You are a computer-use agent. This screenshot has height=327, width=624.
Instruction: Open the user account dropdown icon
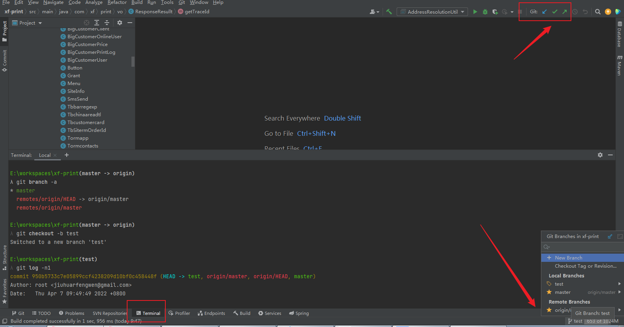coord(374,12)
